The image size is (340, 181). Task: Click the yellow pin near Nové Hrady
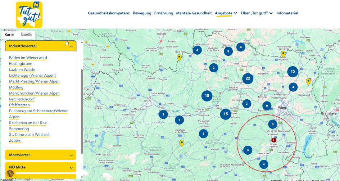[179, 58]
